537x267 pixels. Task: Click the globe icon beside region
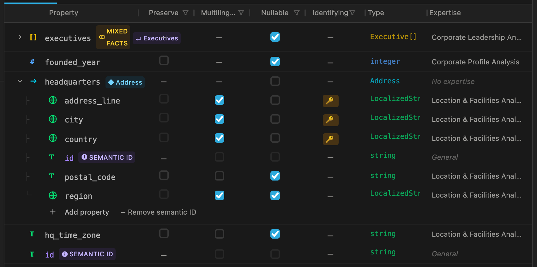pyautogui.click(x=53, y=196)
